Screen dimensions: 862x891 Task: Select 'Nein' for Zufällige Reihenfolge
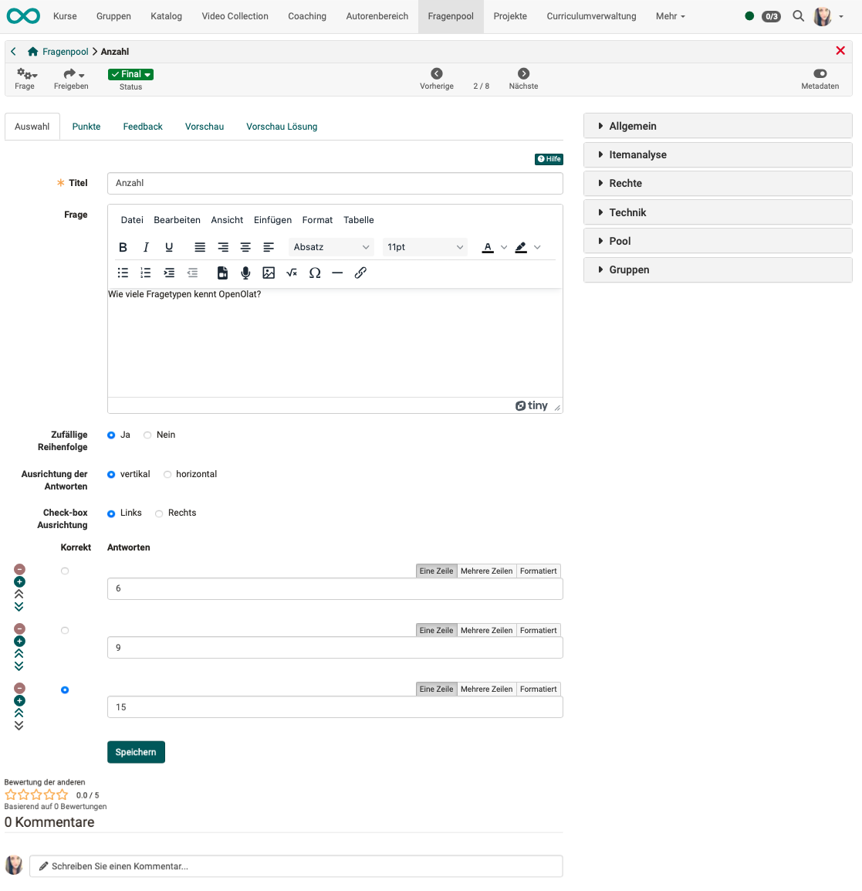pyautogui.click(x=147, y=435)
